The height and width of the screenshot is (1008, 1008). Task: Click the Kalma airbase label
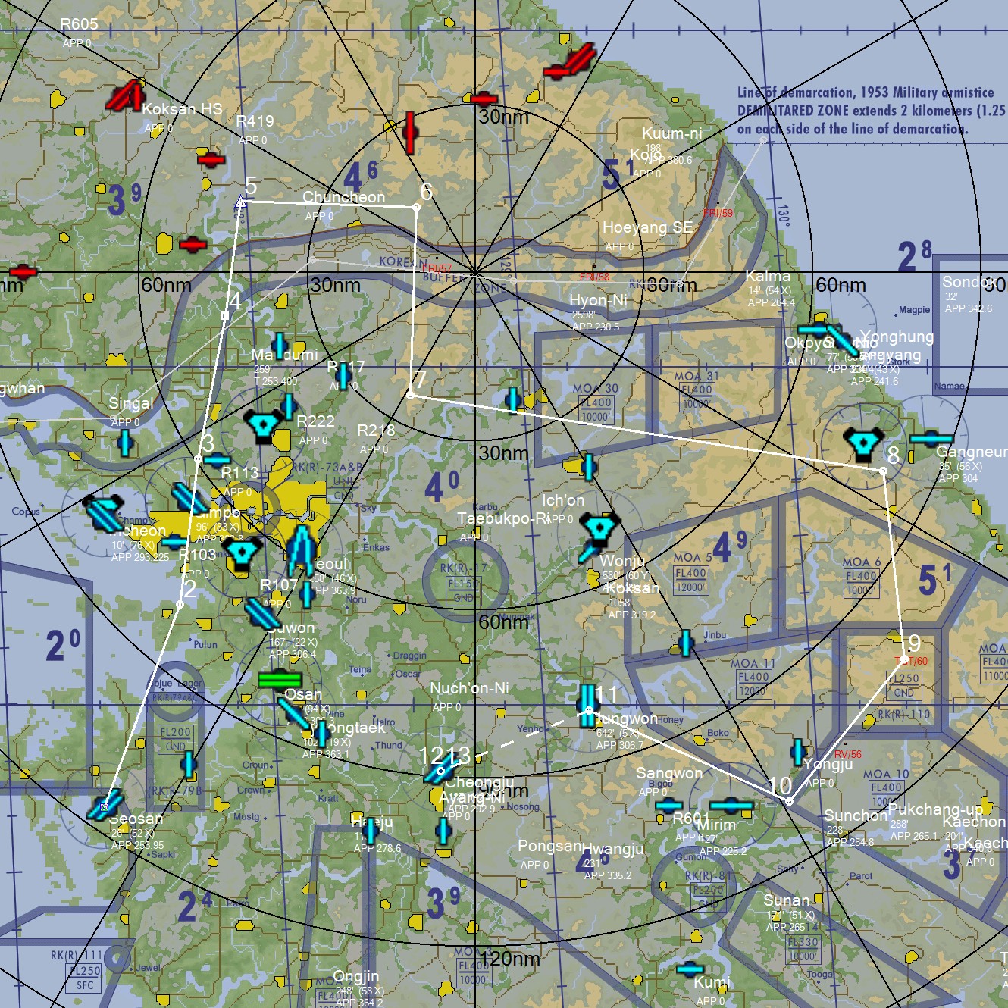tap(768, 276)
